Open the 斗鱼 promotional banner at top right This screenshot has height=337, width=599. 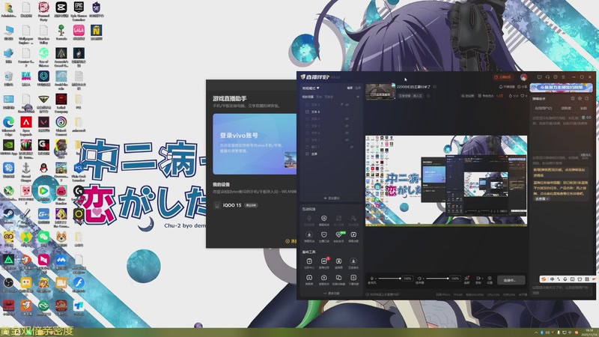point(561,88)
